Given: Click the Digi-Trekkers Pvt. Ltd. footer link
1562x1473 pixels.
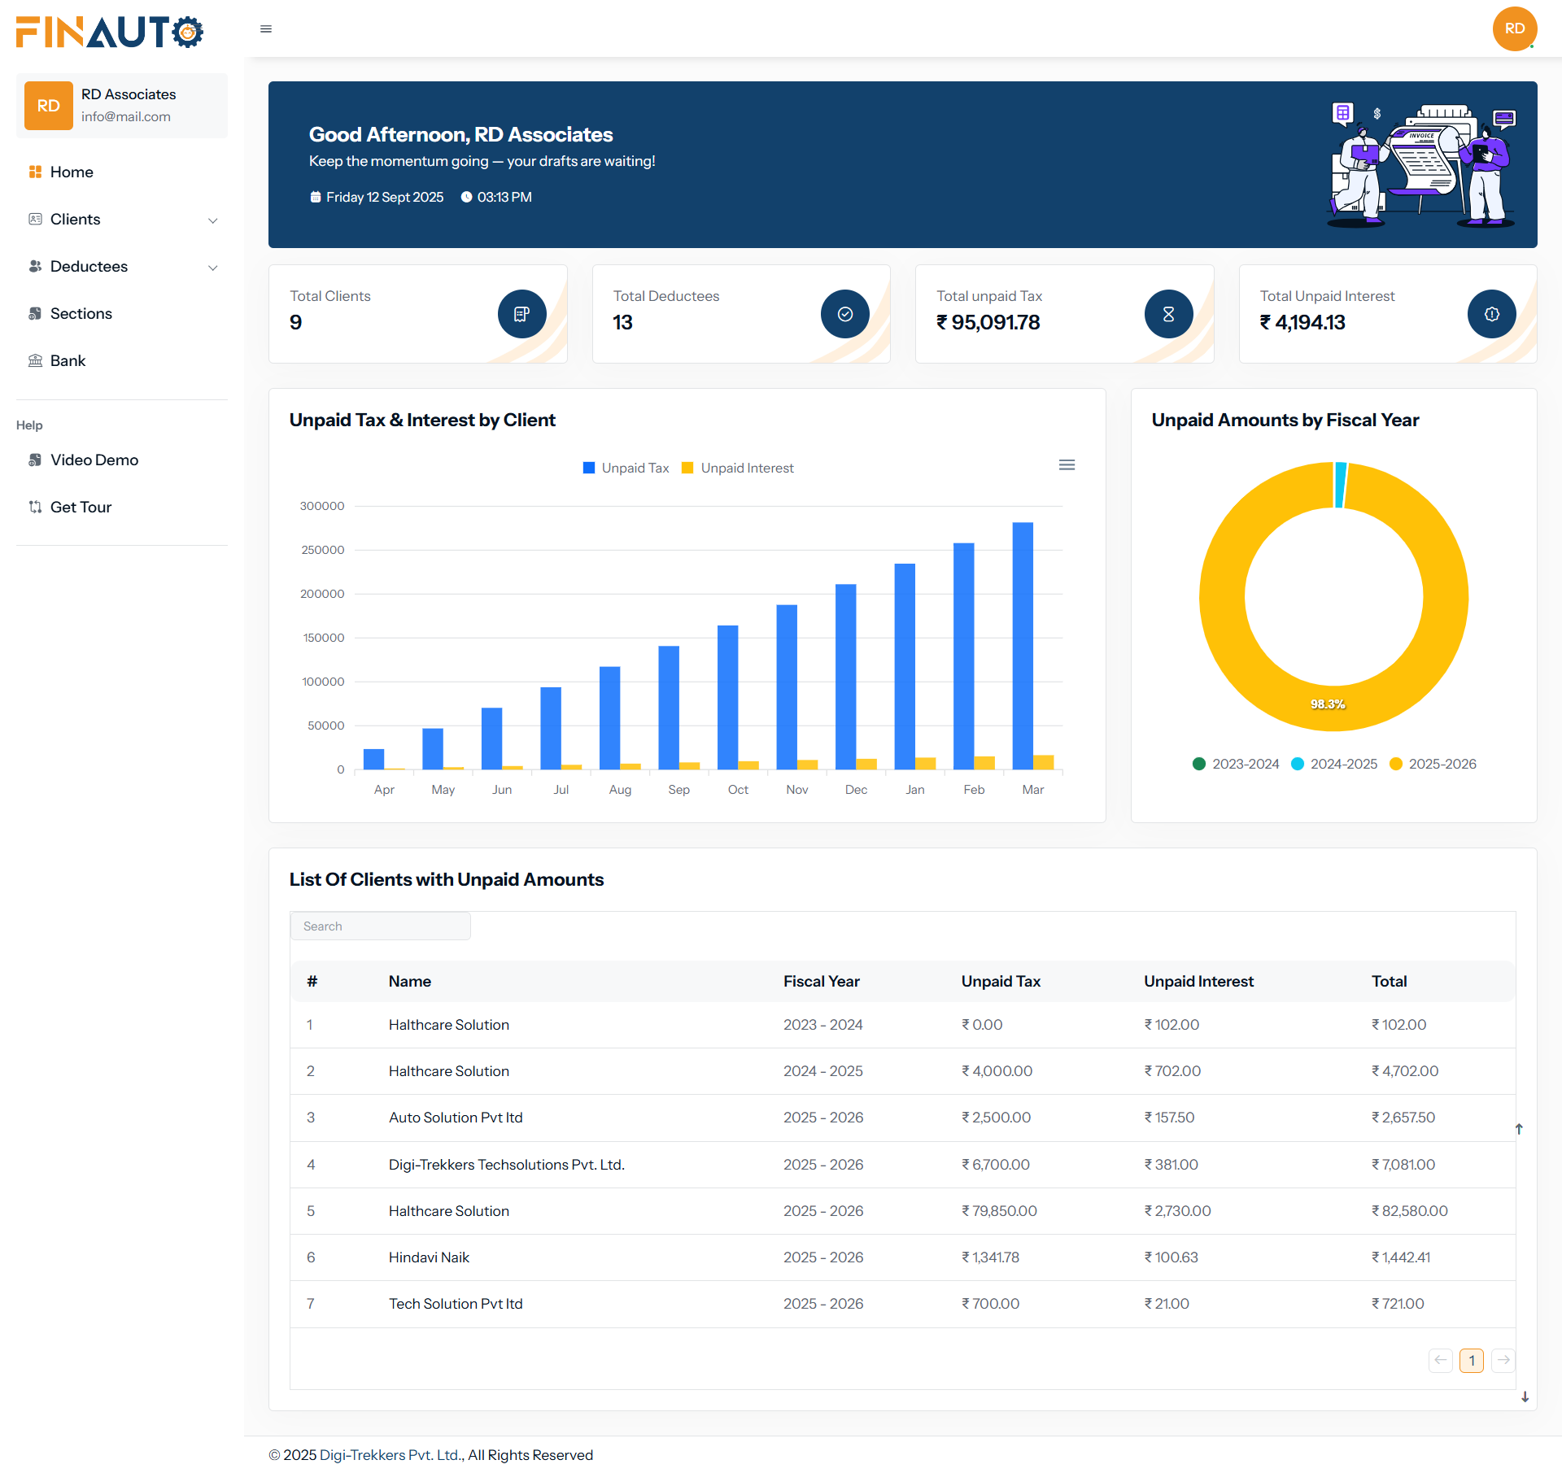Looking at the screenshot, I should (x=389, y=1454).
